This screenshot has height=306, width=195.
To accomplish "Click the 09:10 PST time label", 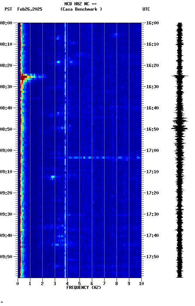I will pos(6,172).
